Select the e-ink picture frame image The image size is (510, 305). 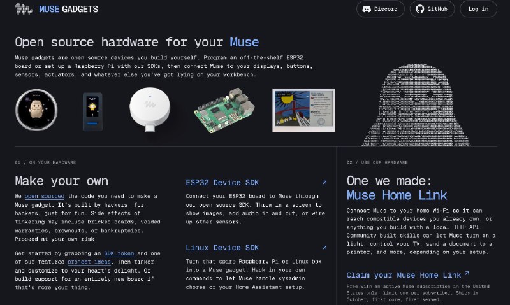click(304, 110)
